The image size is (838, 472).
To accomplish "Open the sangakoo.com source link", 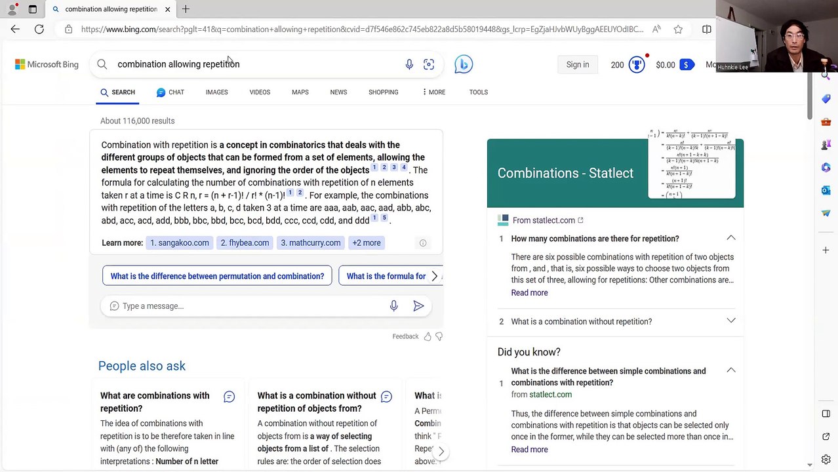I will pos(180,243).
